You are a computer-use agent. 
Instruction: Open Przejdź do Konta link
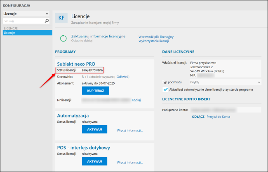(218, 117)
